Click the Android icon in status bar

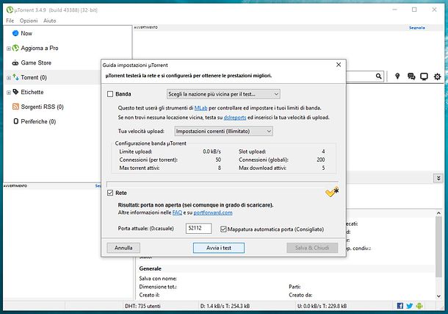click(x=419, y=305)
